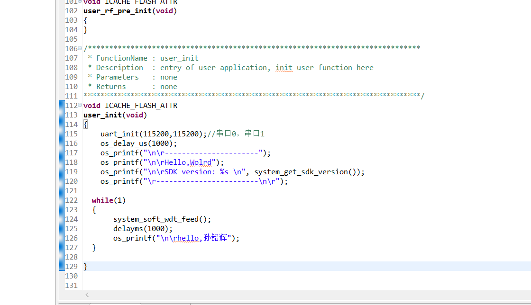Click the opening brace on line 103
Viewport: 531px width, 305px height.
86,20
